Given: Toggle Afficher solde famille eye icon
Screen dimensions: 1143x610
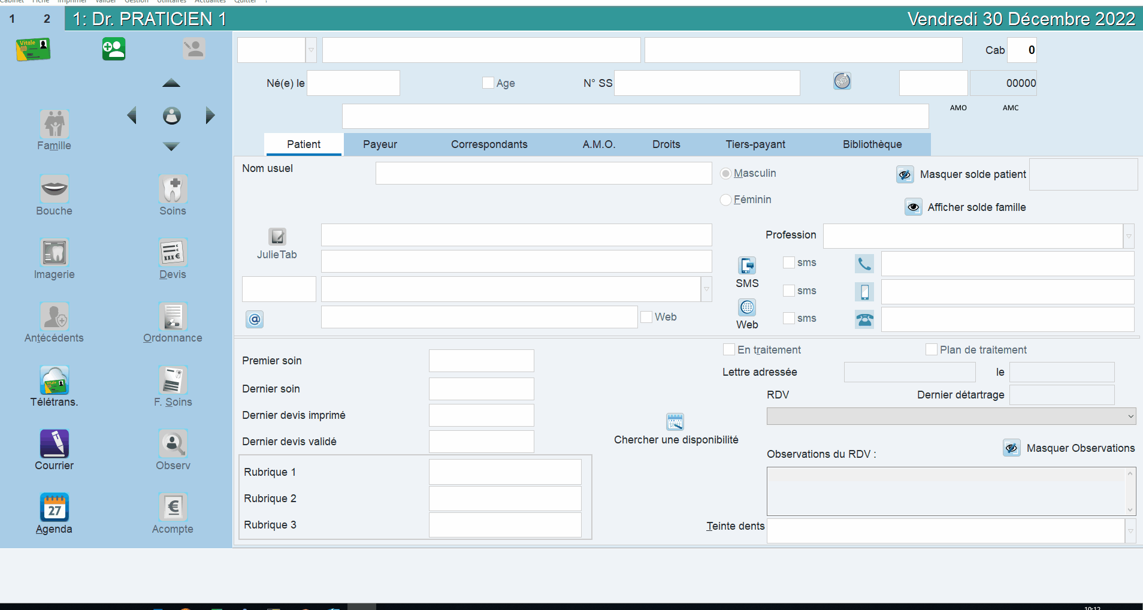Looking at the screenshot, I should (x=913, y=207).
